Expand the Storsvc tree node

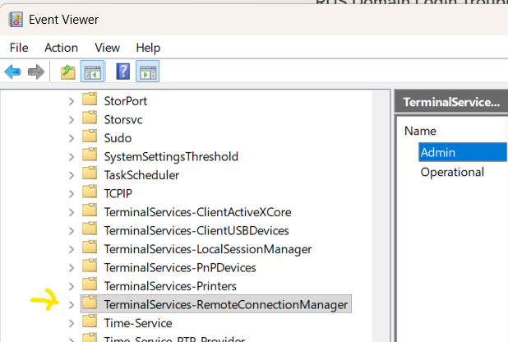pos(72,120)
